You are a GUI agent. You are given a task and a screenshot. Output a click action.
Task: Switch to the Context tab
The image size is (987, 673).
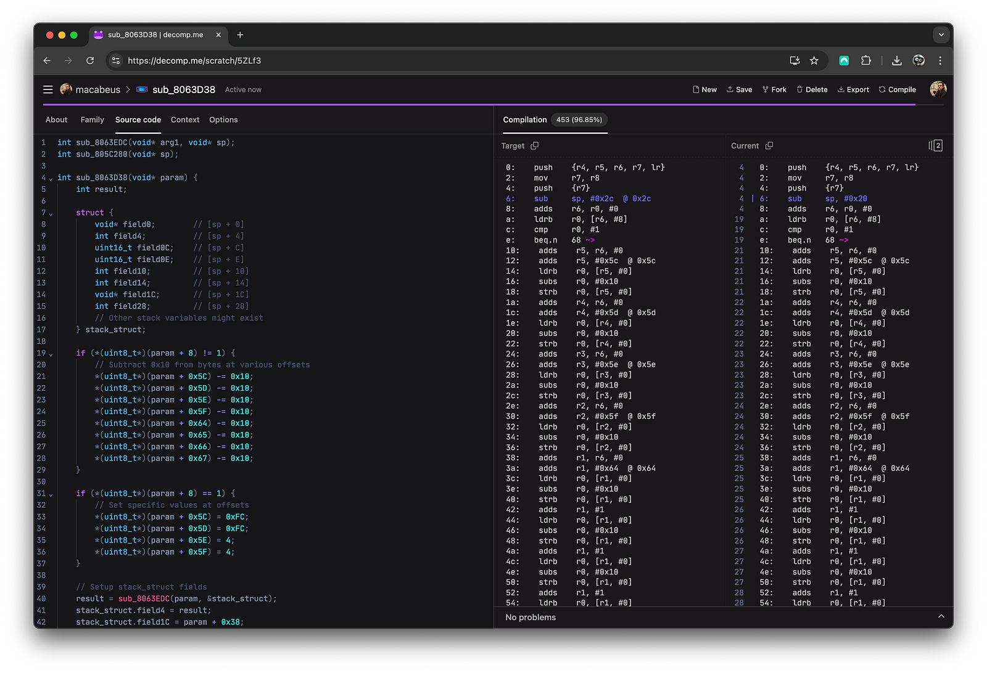coord(185,120)
